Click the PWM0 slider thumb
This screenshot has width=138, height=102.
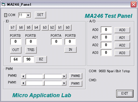click(44, 76)
